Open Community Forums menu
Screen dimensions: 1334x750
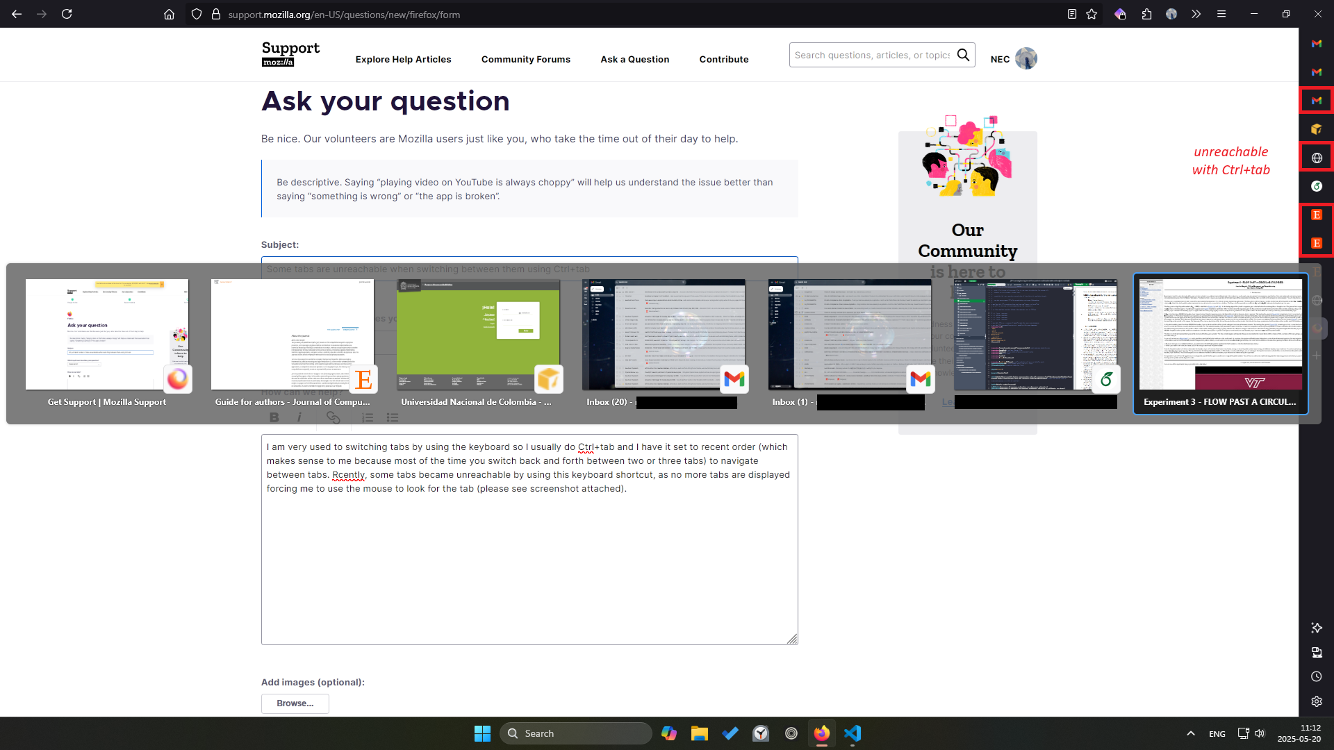[x=526, y=60]
